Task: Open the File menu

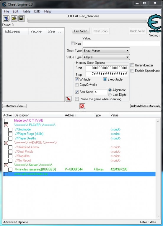Action: click(x=6, y=11)
